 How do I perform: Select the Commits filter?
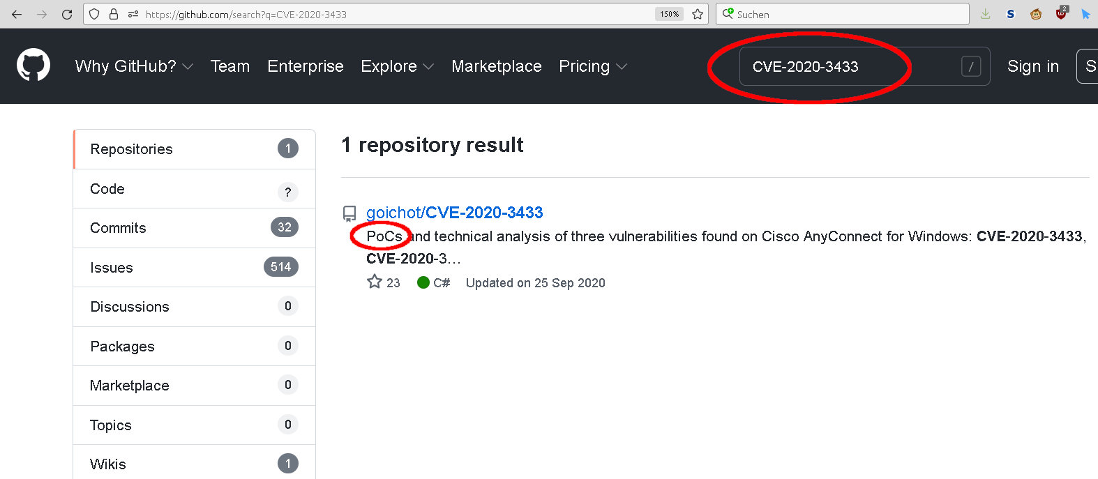[x=194, y=228]
